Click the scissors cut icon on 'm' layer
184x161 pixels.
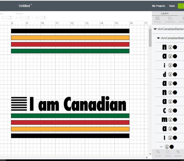(170, 120)
